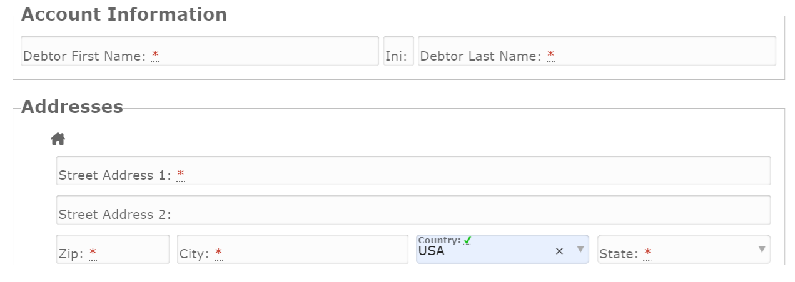Click the red asterisk beside City
This screenshot has width=795, height=282.
point(218,253)
